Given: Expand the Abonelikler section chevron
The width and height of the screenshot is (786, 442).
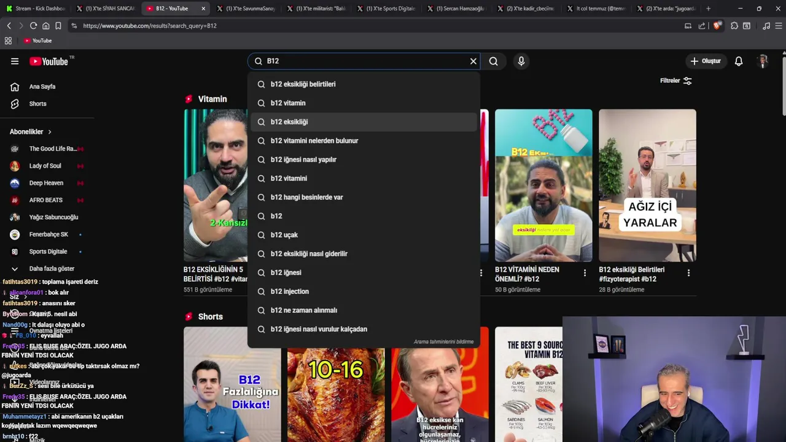Looking at the screenshot, I should pos(50,132).
